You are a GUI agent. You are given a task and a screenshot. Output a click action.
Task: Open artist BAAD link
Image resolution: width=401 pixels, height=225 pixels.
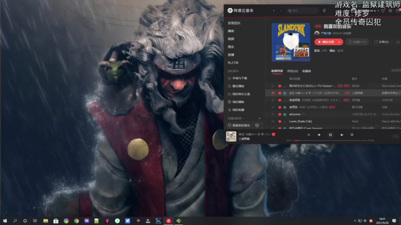(x=355, y=86)
